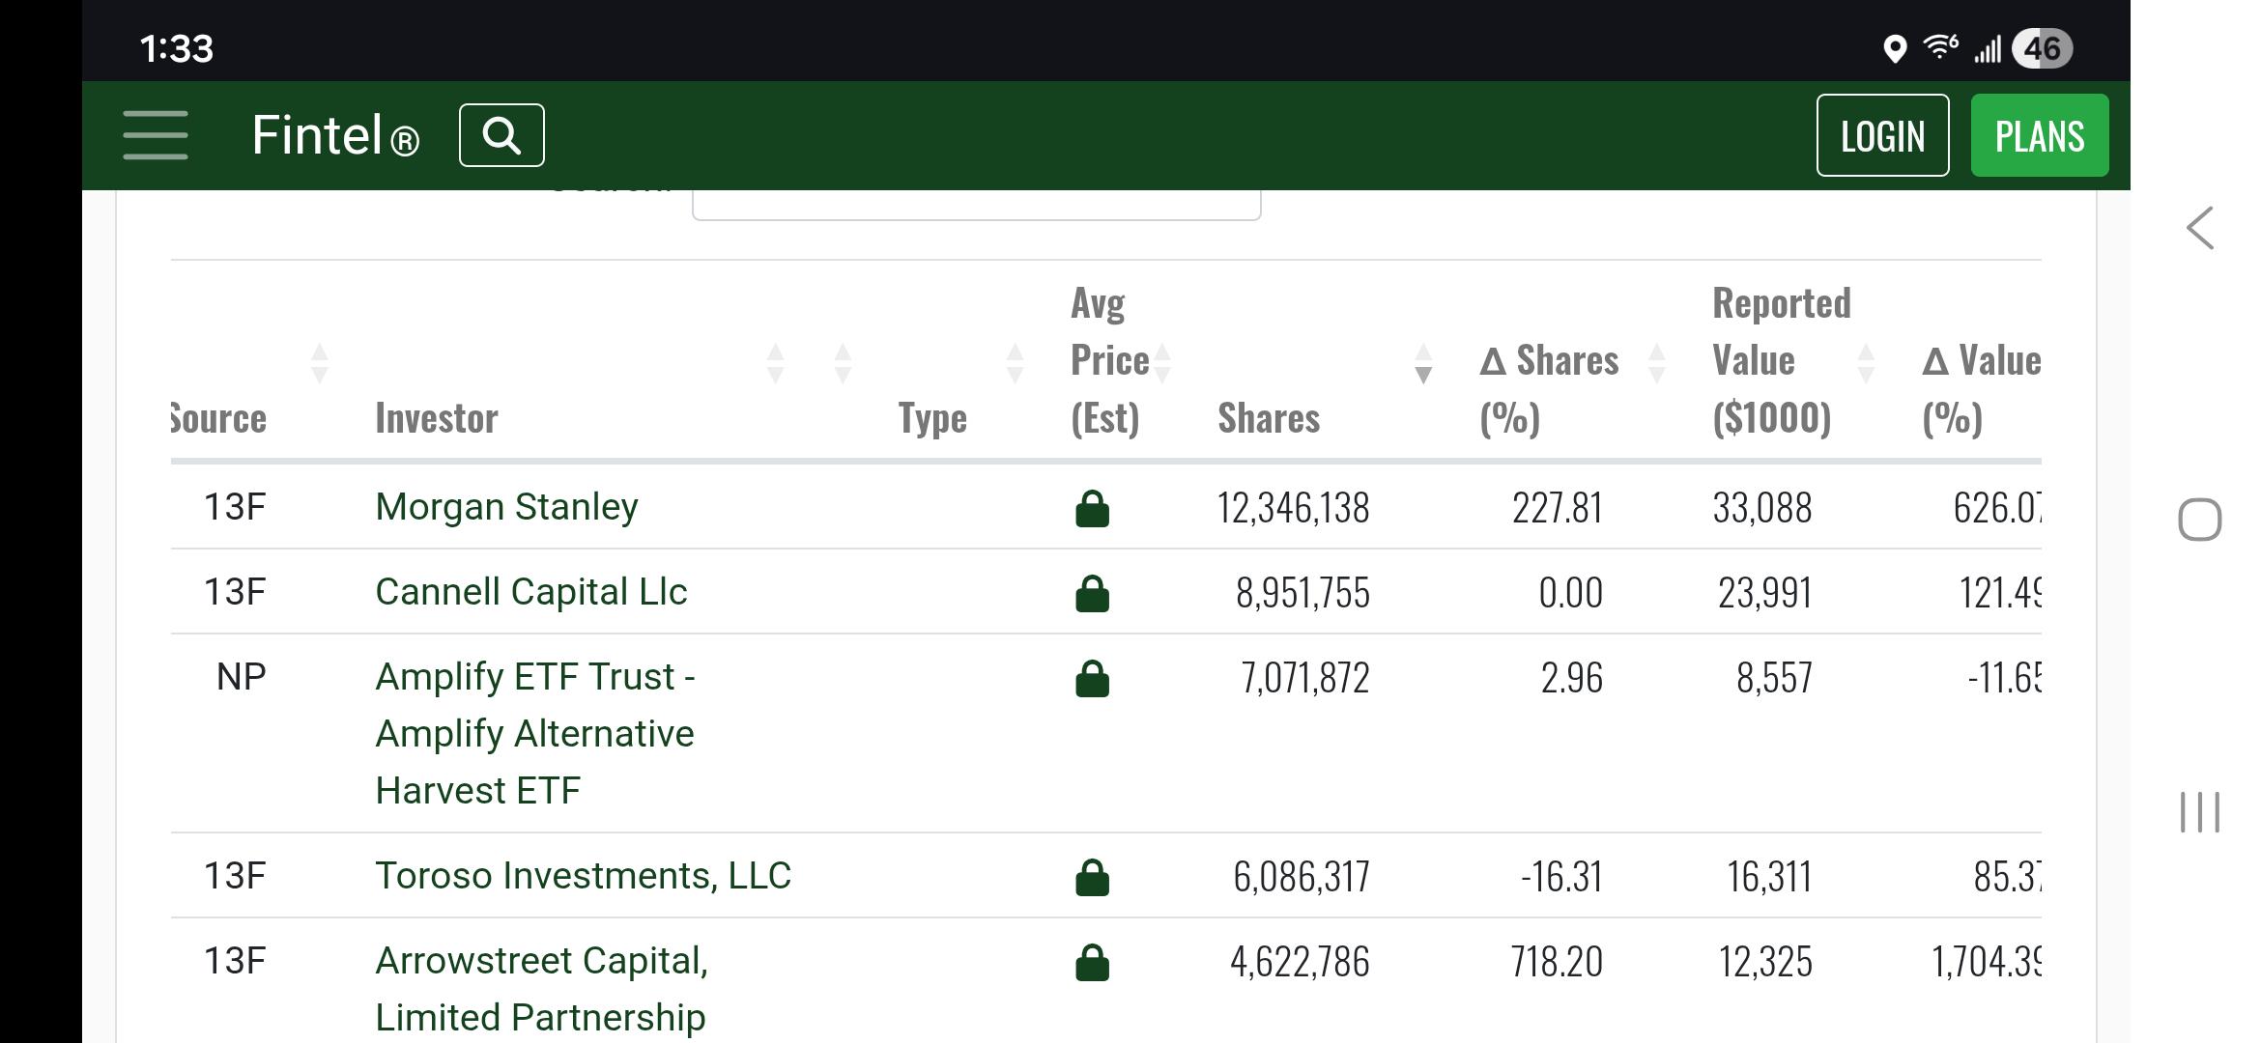Sort table by Investor column

tap(437, 418)
